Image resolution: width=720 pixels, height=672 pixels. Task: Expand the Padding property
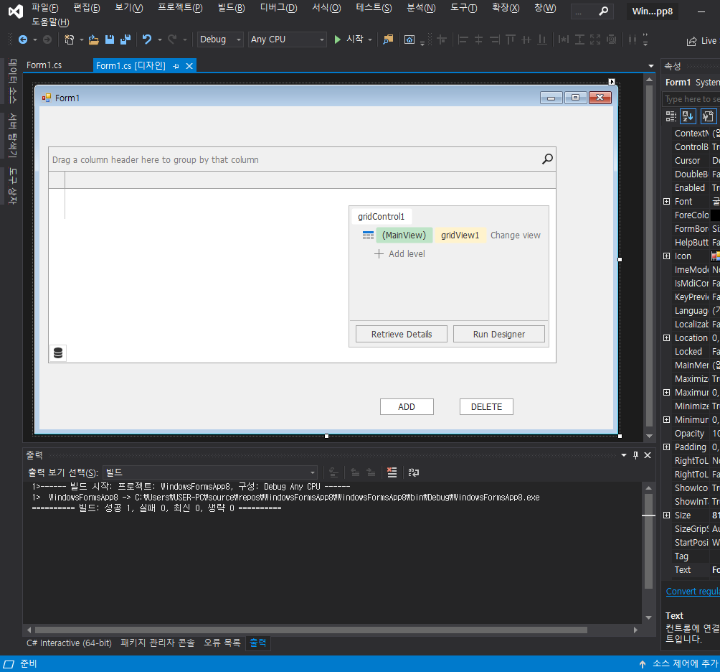[x=667, y=447]
